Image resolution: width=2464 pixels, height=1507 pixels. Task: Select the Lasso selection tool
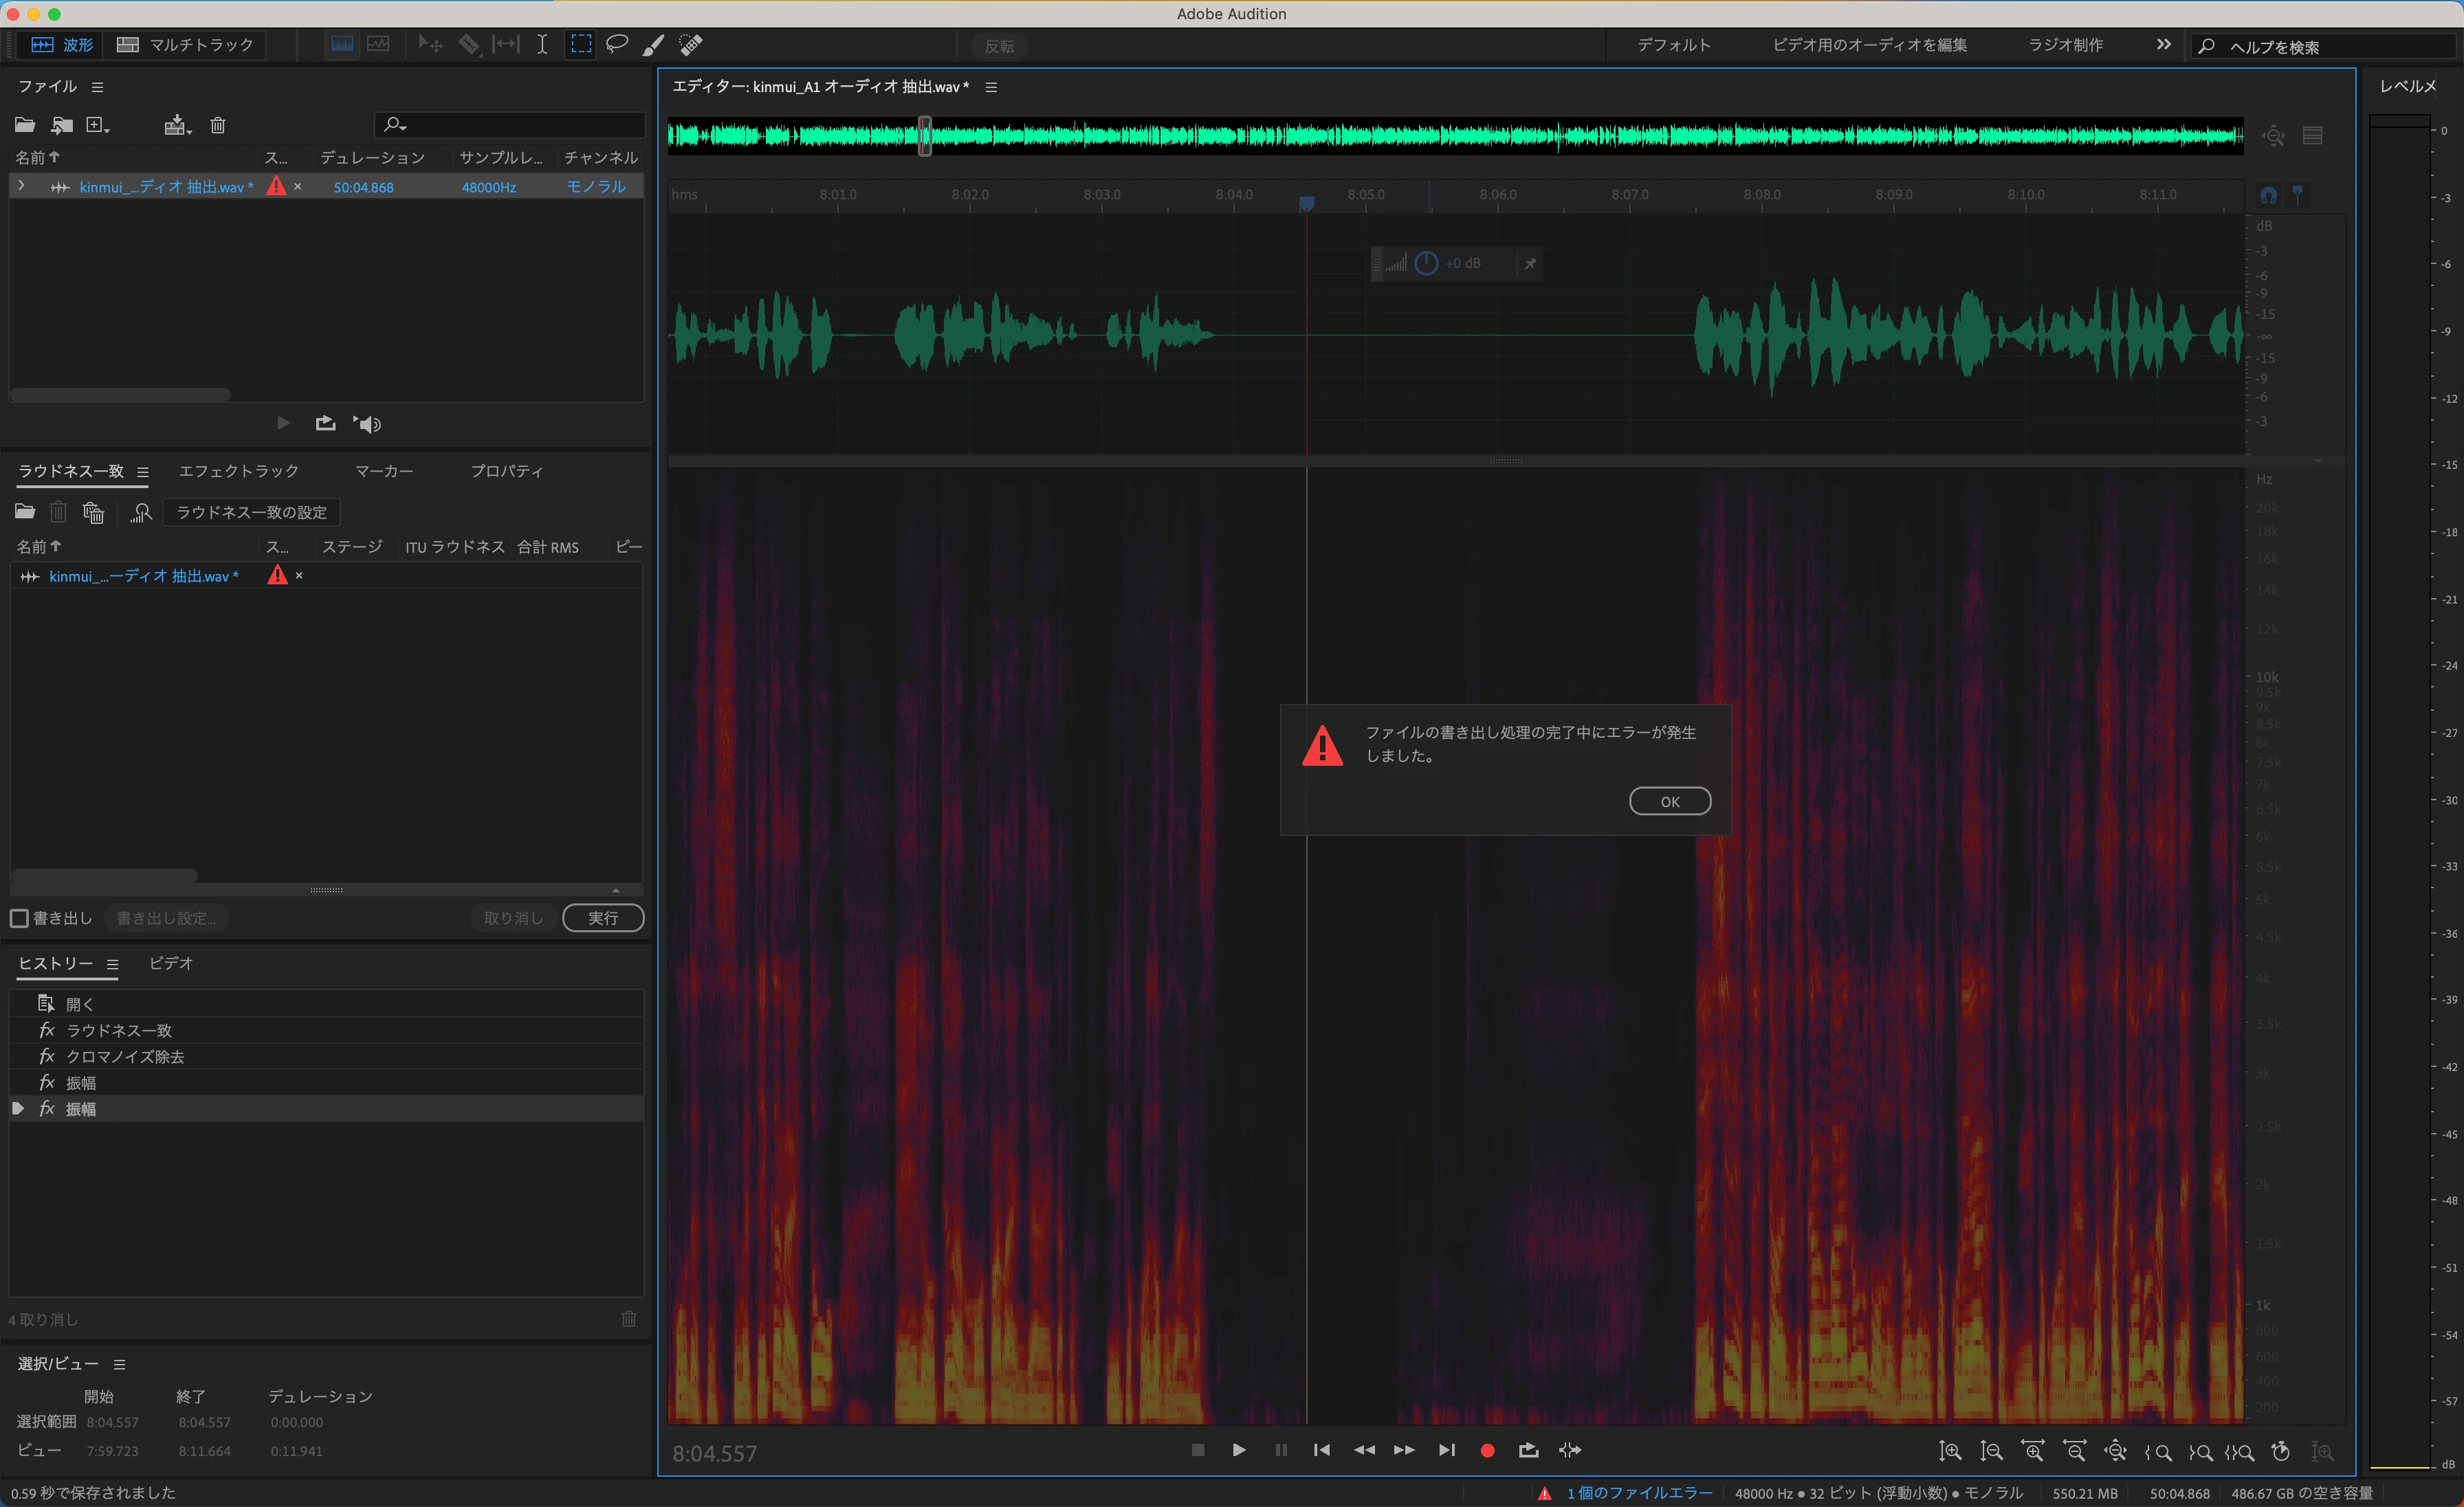(617, 44)
